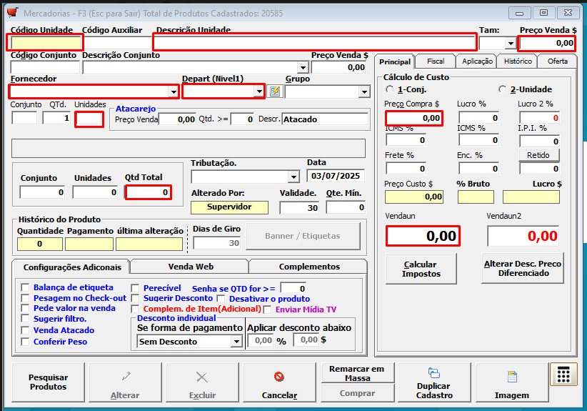Image resolution: width=587 pixels, height=411 pixels.
Task: Expand the Fornecedor dropdown
Action: [x=174, y=91]
